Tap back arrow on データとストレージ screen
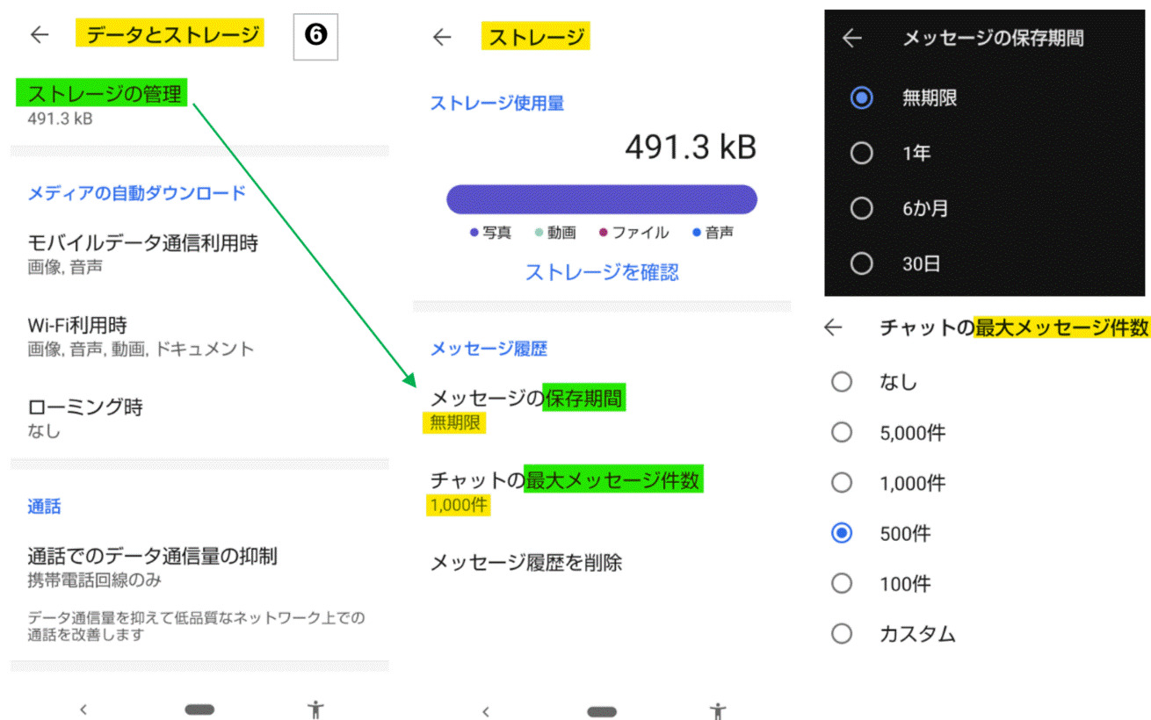Viewport: 1151px width, 720px height. point(40,35)
